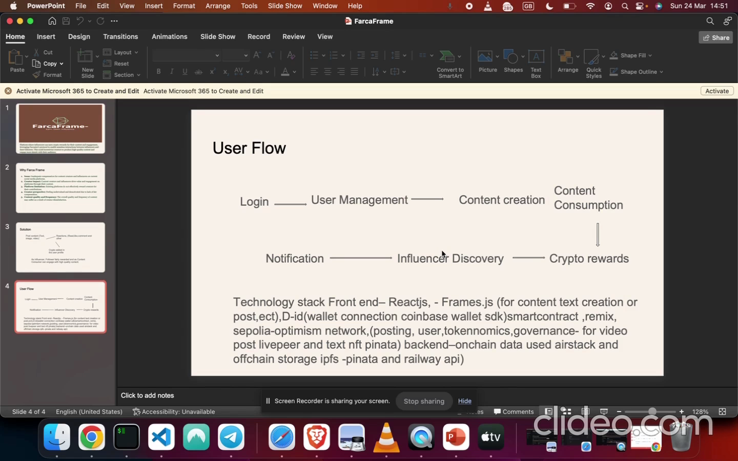Justify text alignment
738x461 pixels.
pos(354,72)
